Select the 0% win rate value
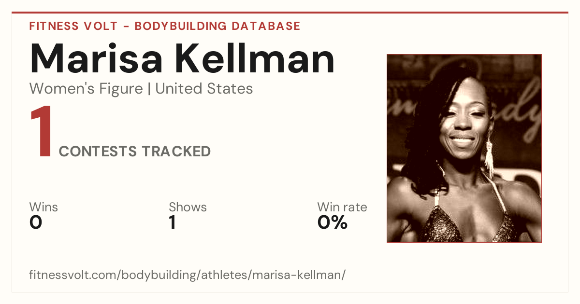This screenshot has width=580, height=304. point(333,222)
